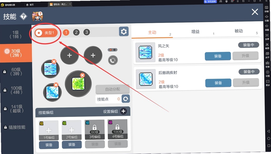Screen dimensions: 271x154
Task: Close the 技能 window with the X
Action: (x=255, y=12)
